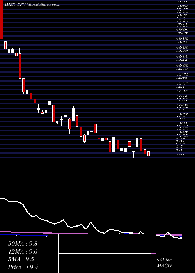Click the 15.08 price axis label
Image resolution: width=195 pixels, height=273 pixels.
click(182, 15)
